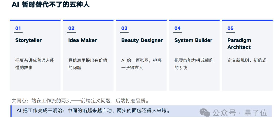Screen dimensions: 276x124
Task: Select the "Storyteller" card title
Action: click(x=28, y=40)
